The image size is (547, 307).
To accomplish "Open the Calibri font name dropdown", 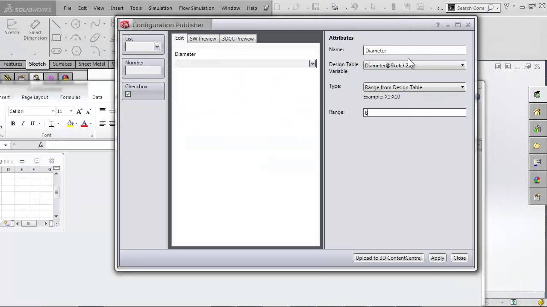I will click(53, 111).
